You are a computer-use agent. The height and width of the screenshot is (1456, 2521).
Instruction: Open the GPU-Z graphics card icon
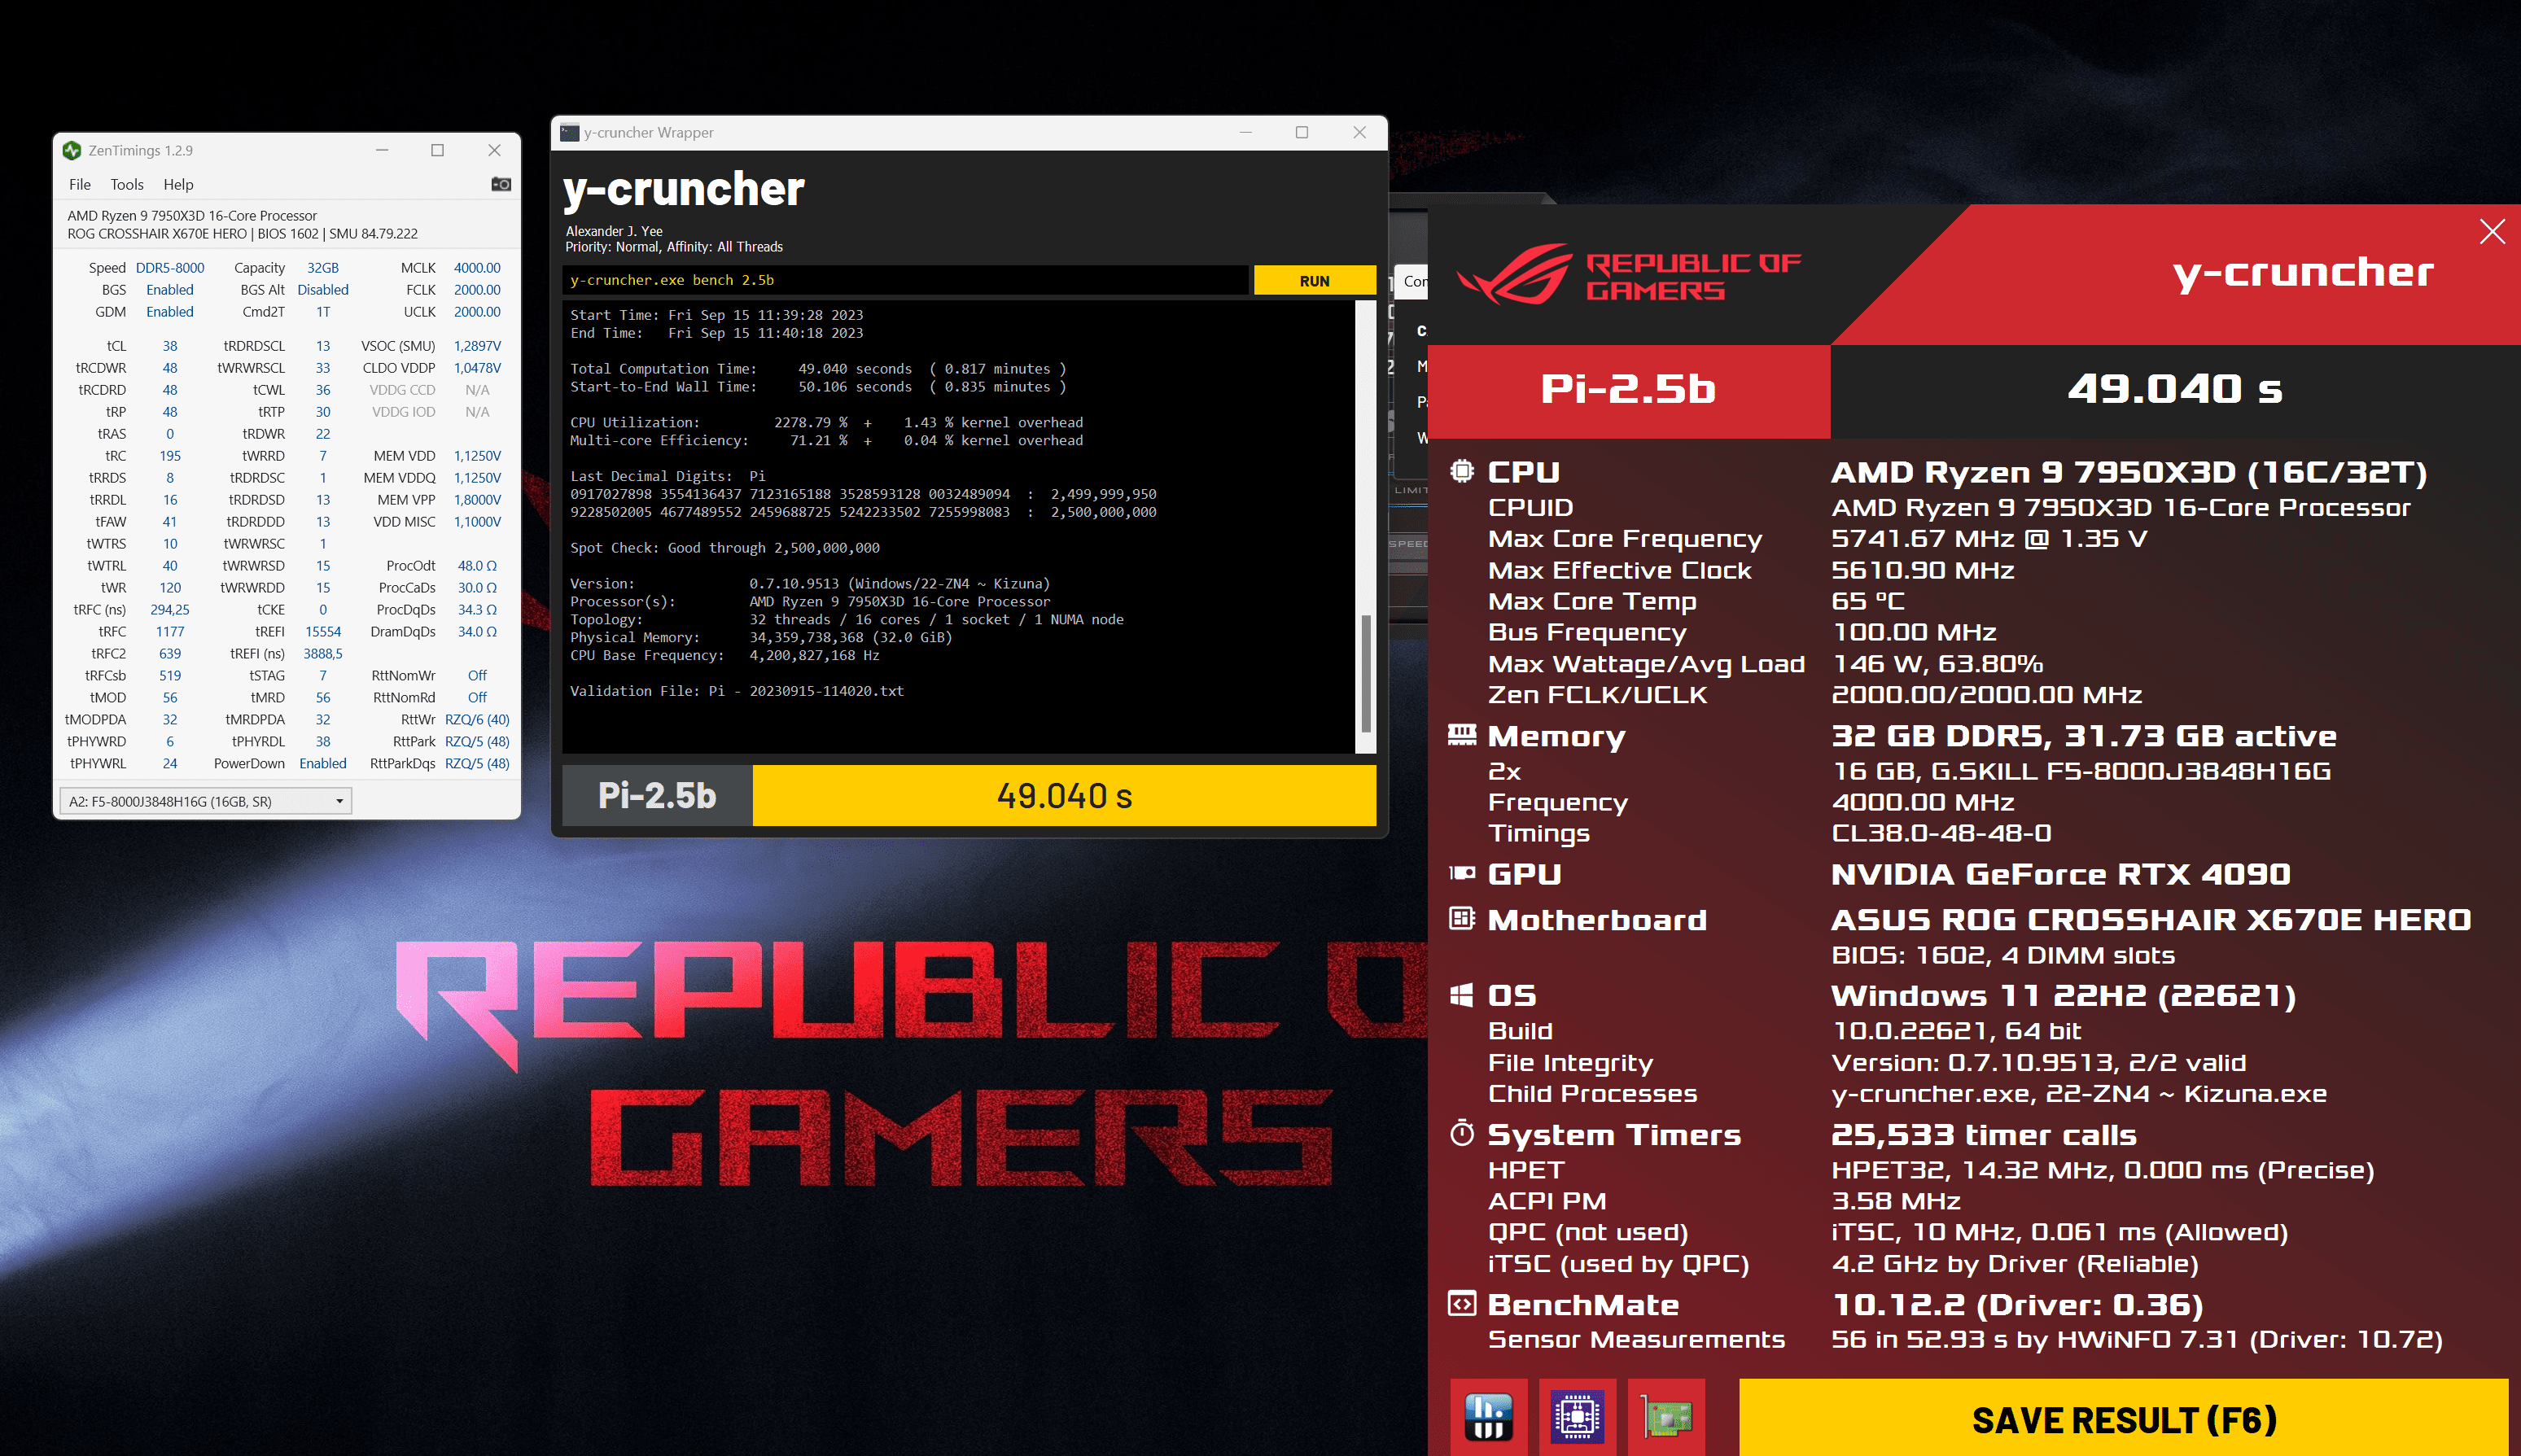1666,1417
